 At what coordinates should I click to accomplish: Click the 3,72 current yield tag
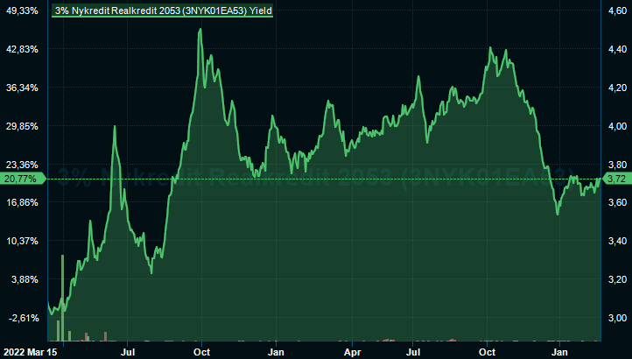pos(616,179)
